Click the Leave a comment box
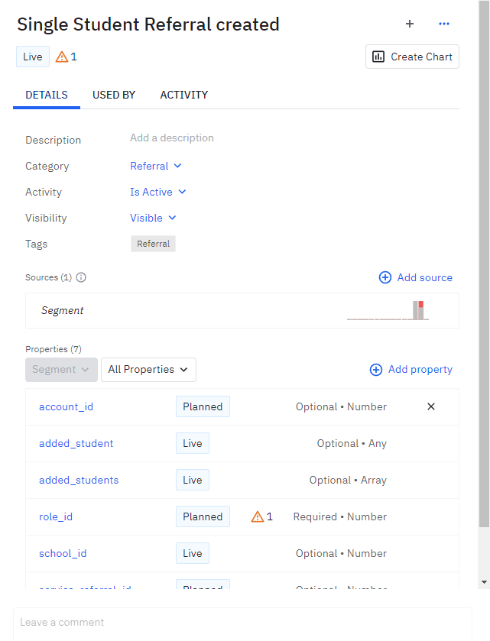 242,622
